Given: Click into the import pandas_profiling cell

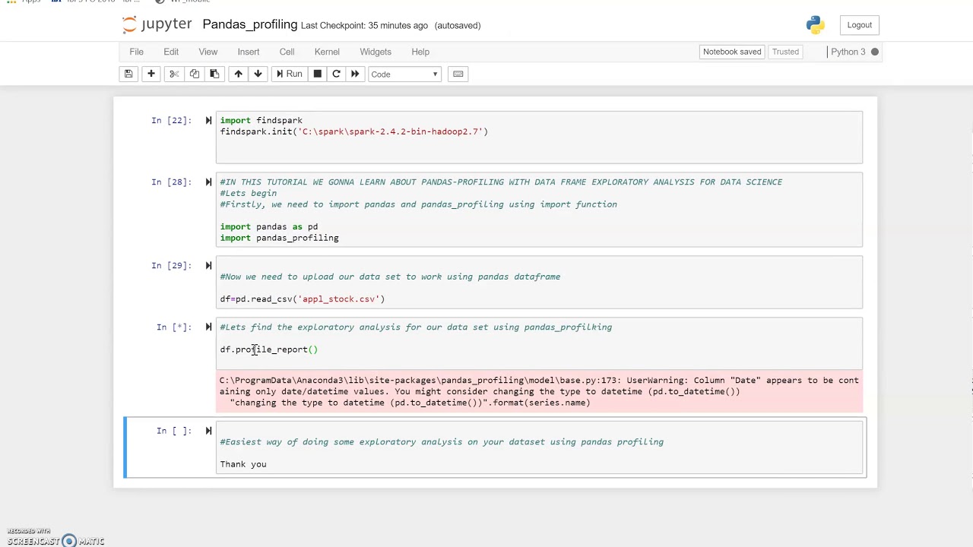Looking at the screenshot, I should tap(539, 210).
